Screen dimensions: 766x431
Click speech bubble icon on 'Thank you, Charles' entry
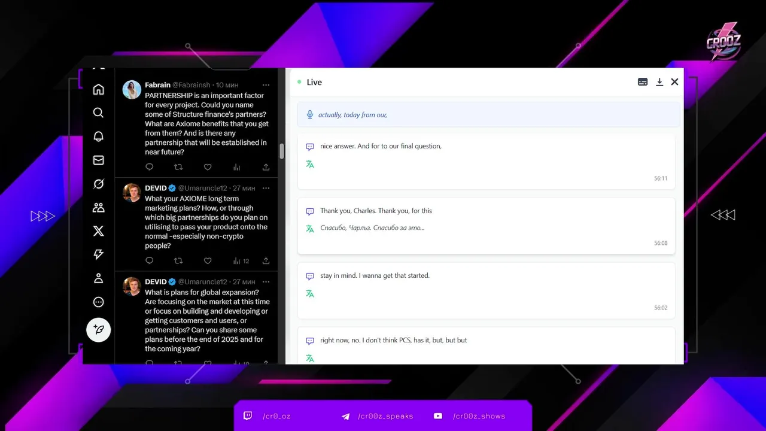click(x=310, y=211)
